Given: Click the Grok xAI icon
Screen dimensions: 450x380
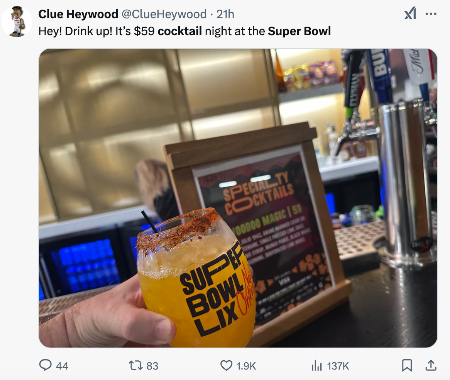Looking at the screenshot, I should (x=410, y=14).
